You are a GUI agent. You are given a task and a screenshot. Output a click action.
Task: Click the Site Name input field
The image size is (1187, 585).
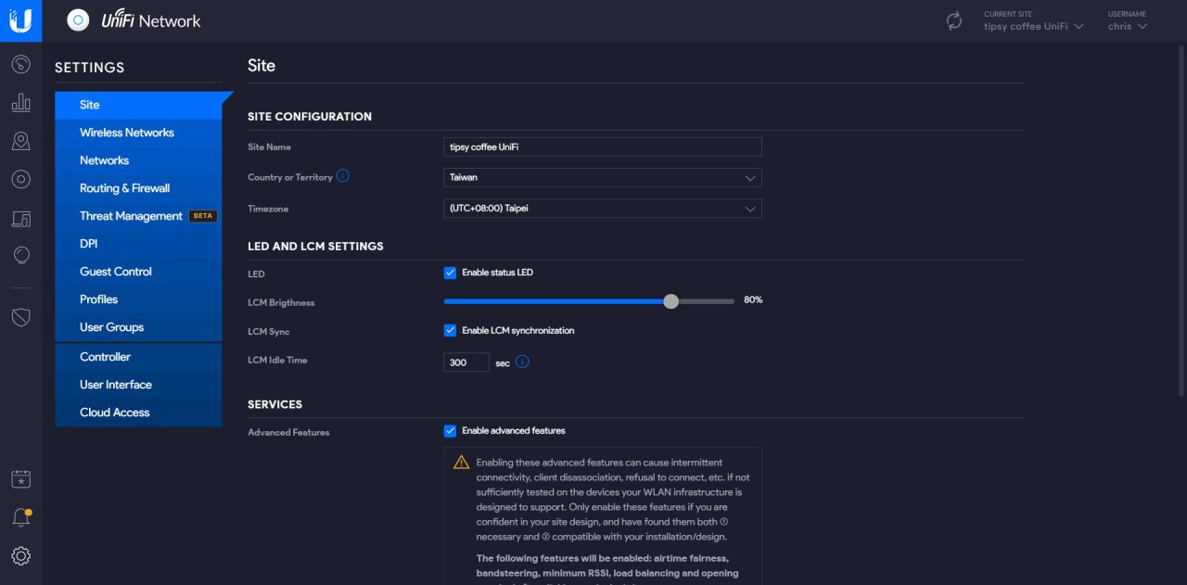pos(603,146)
